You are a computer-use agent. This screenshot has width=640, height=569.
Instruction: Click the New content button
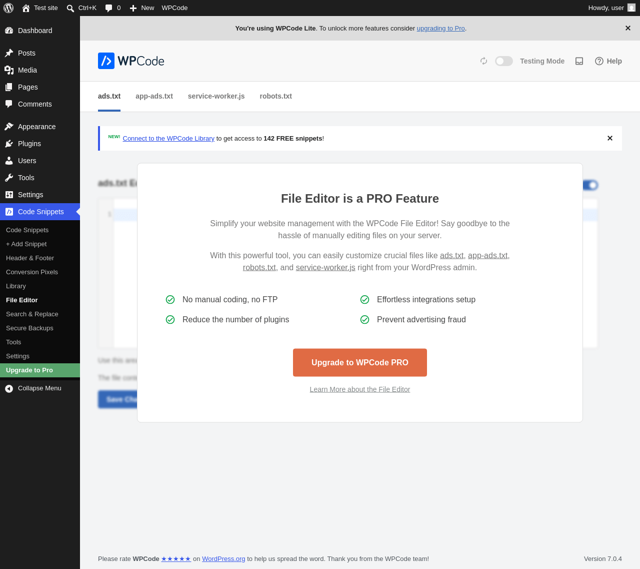[142, 8]
